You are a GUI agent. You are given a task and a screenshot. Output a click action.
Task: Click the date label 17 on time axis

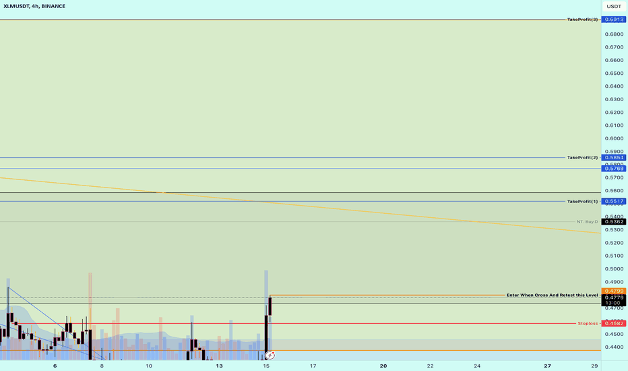313,366
